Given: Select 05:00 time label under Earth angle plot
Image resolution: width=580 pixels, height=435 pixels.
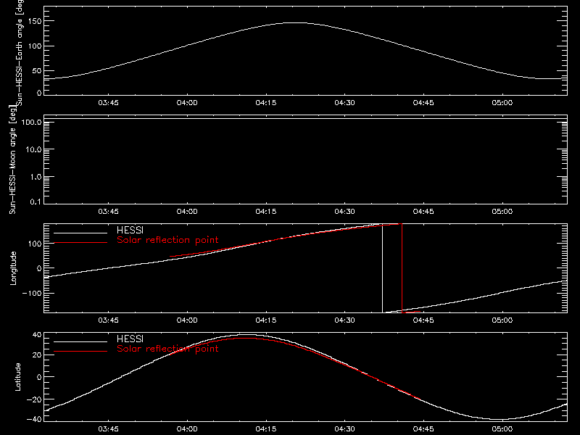Looking at the screenshot, I should [x=502, y=102].
